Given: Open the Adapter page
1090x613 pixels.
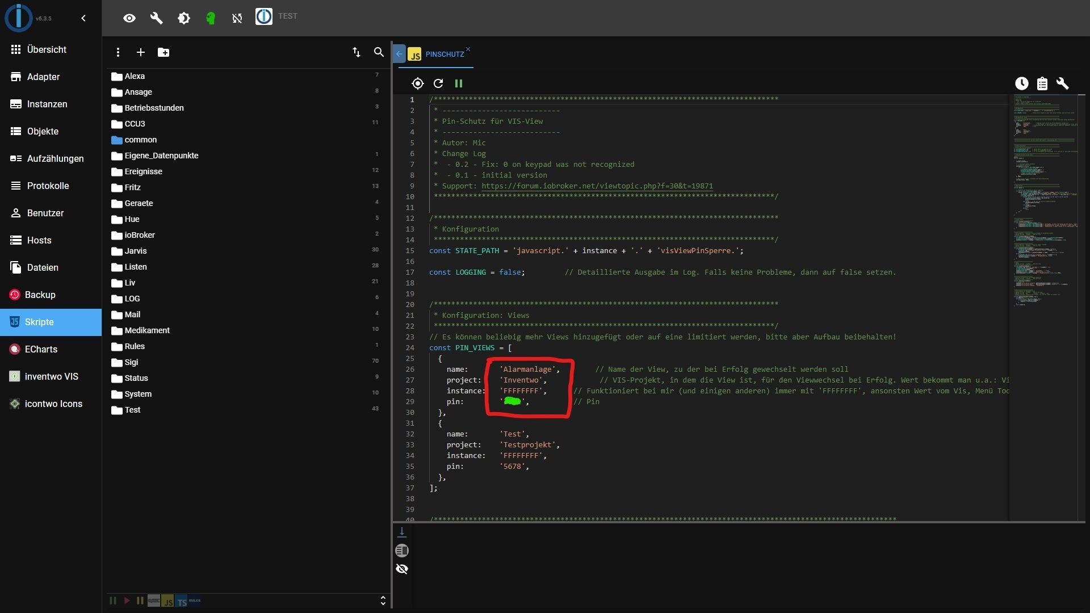Looking at the screenshot, I should (51, 77).
